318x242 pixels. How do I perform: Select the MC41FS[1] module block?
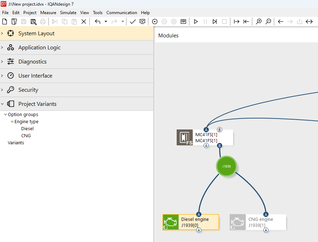click(x=205, y=138)
